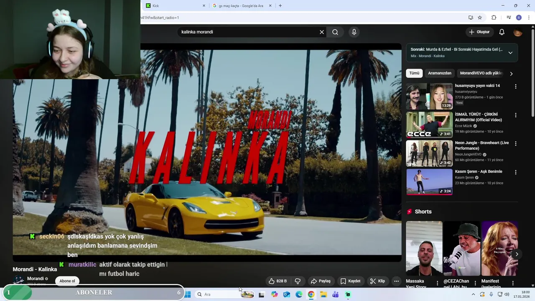Clear the YouTube search box text

(x=322, y=32)
